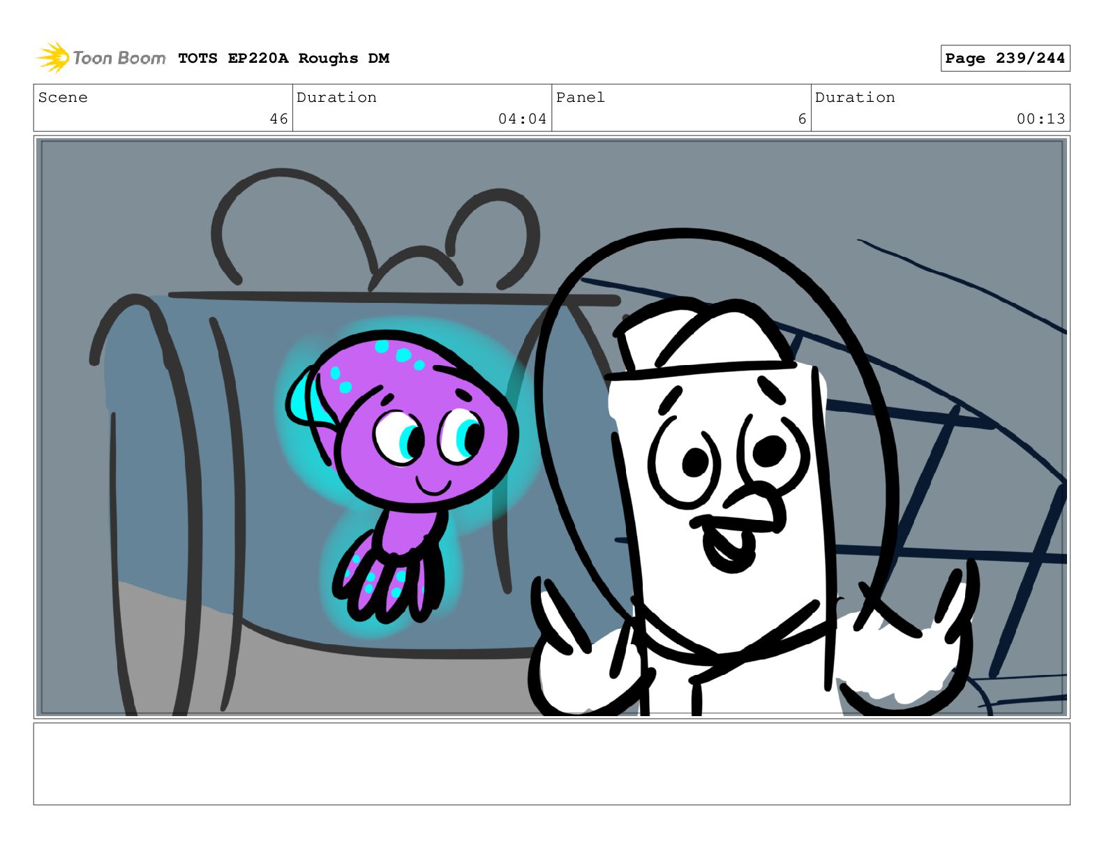Image resolution: width=1104 pixels, height=855 pixels.
Task: Click the storyboard panel image
Action: [552, 427]
